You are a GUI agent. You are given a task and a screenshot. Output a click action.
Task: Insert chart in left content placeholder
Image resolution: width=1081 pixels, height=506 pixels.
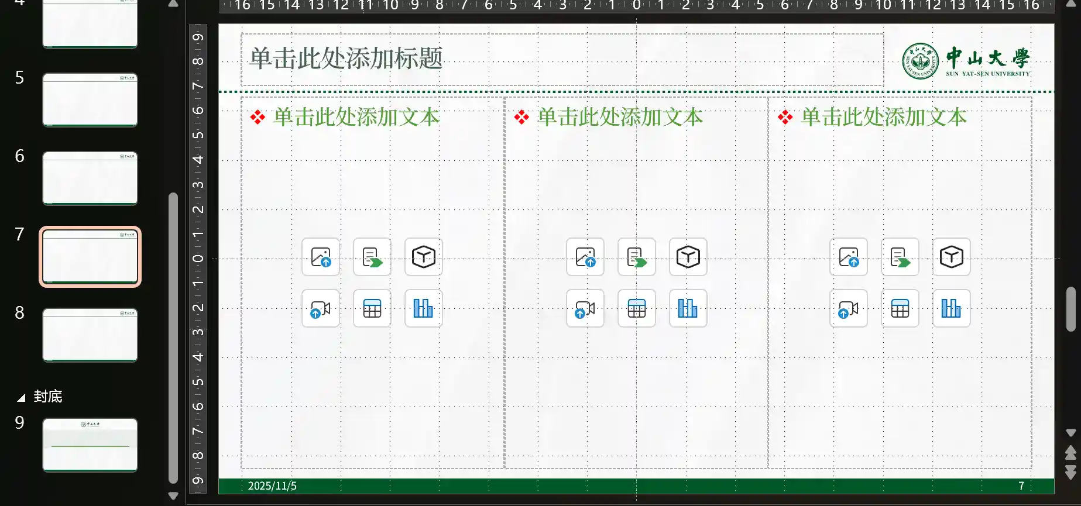coord(423,308)
